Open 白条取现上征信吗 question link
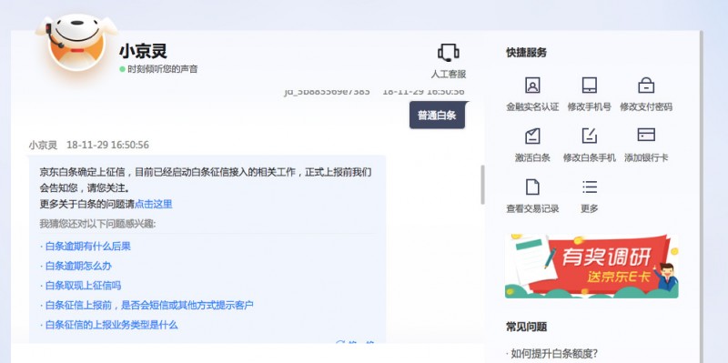Image resolution: width=728 pixels, height=363 pixels. click(x=83, y=286)
